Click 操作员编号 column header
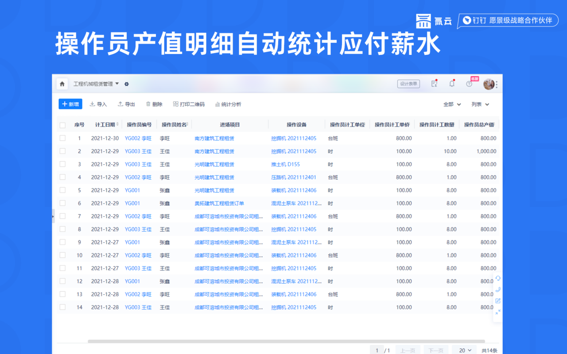This screenshot has height=354, width=567. click(x=139, y=125)
